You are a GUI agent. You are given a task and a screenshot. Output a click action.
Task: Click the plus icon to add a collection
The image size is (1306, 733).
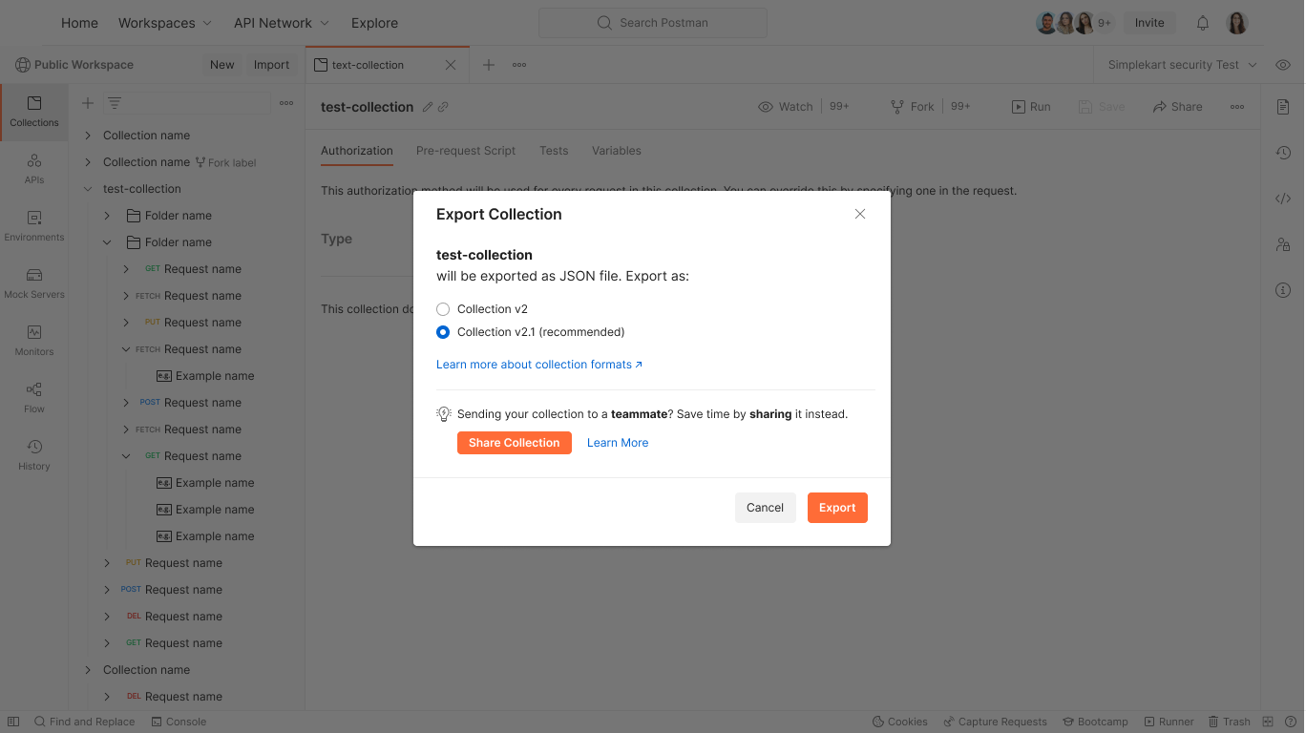pos(88,103)
